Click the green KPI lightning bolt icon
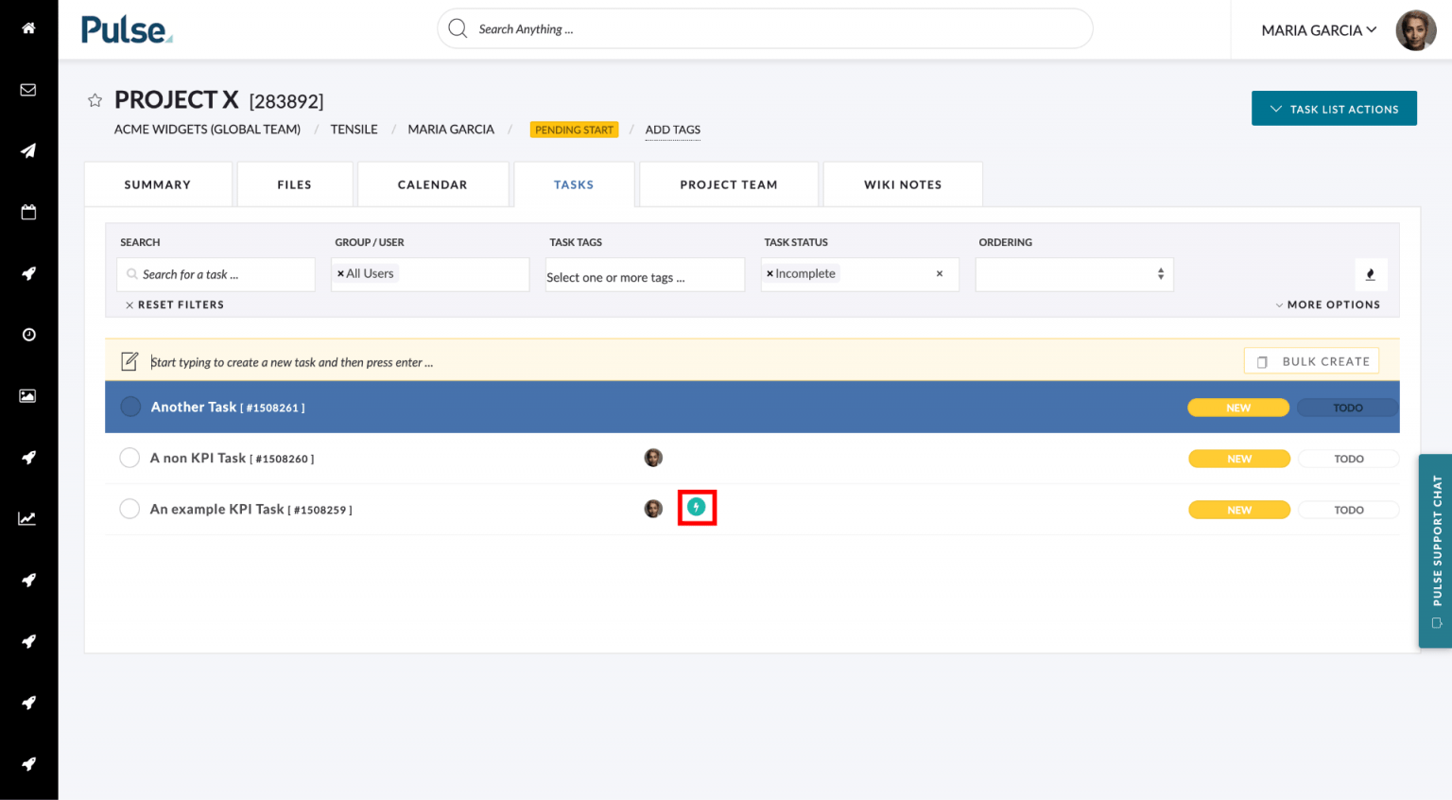This screenshot has width=1452, height=800. click(697, 508)
